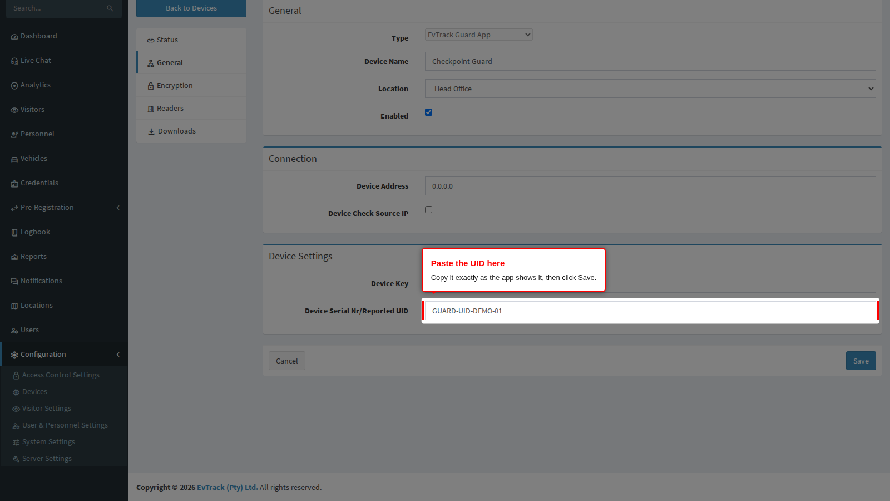Click the Device Name field
The width and height of the screenshot is (890, 501).
650,61
